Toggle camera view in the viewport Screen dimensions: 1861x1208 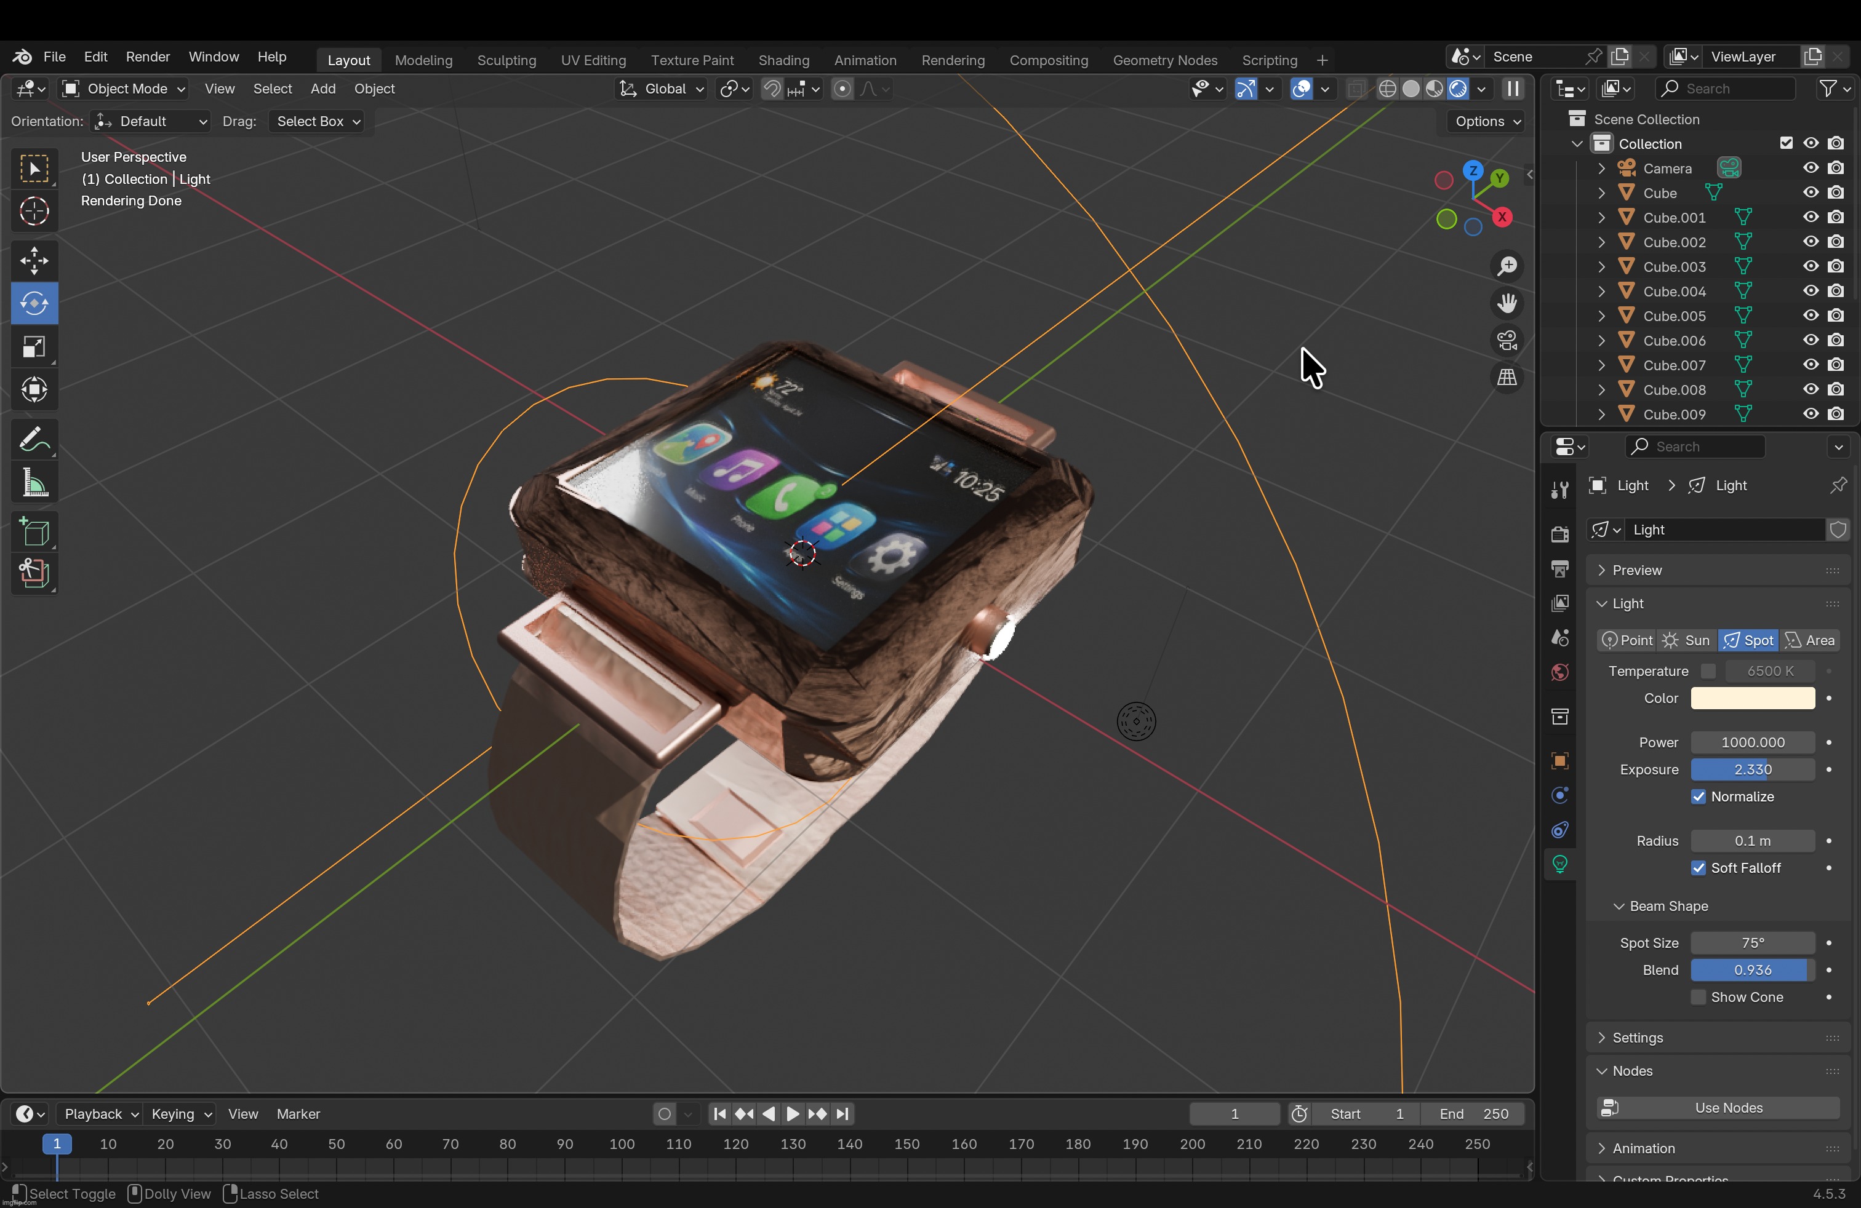[x=1507, y=341]
